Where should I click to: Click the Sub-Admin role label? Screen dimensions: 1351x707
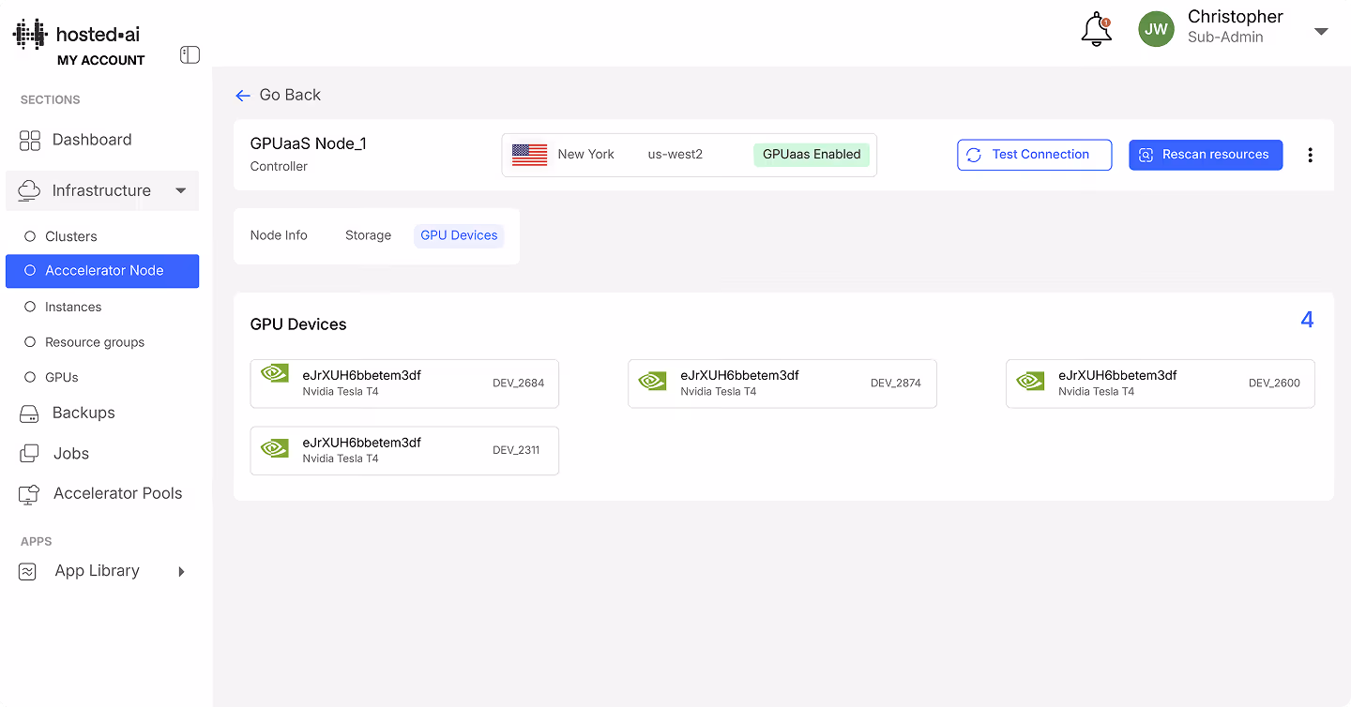coord(1225,38)
